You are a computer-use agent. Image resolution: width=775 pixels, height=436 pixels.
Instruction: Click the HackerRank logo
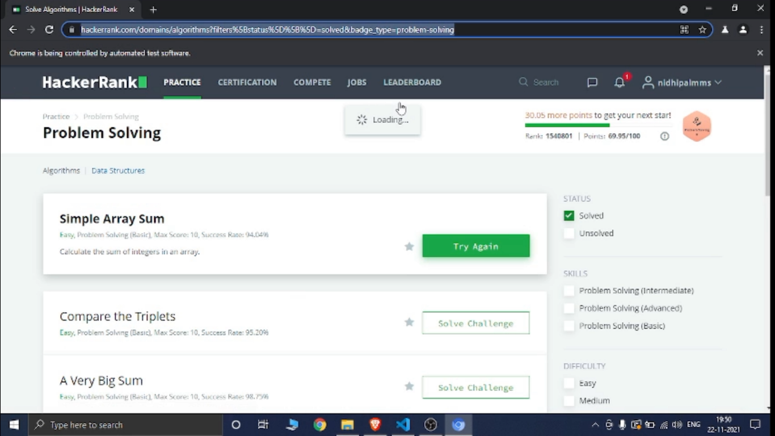pyautogui.click(x=95, y=82)
